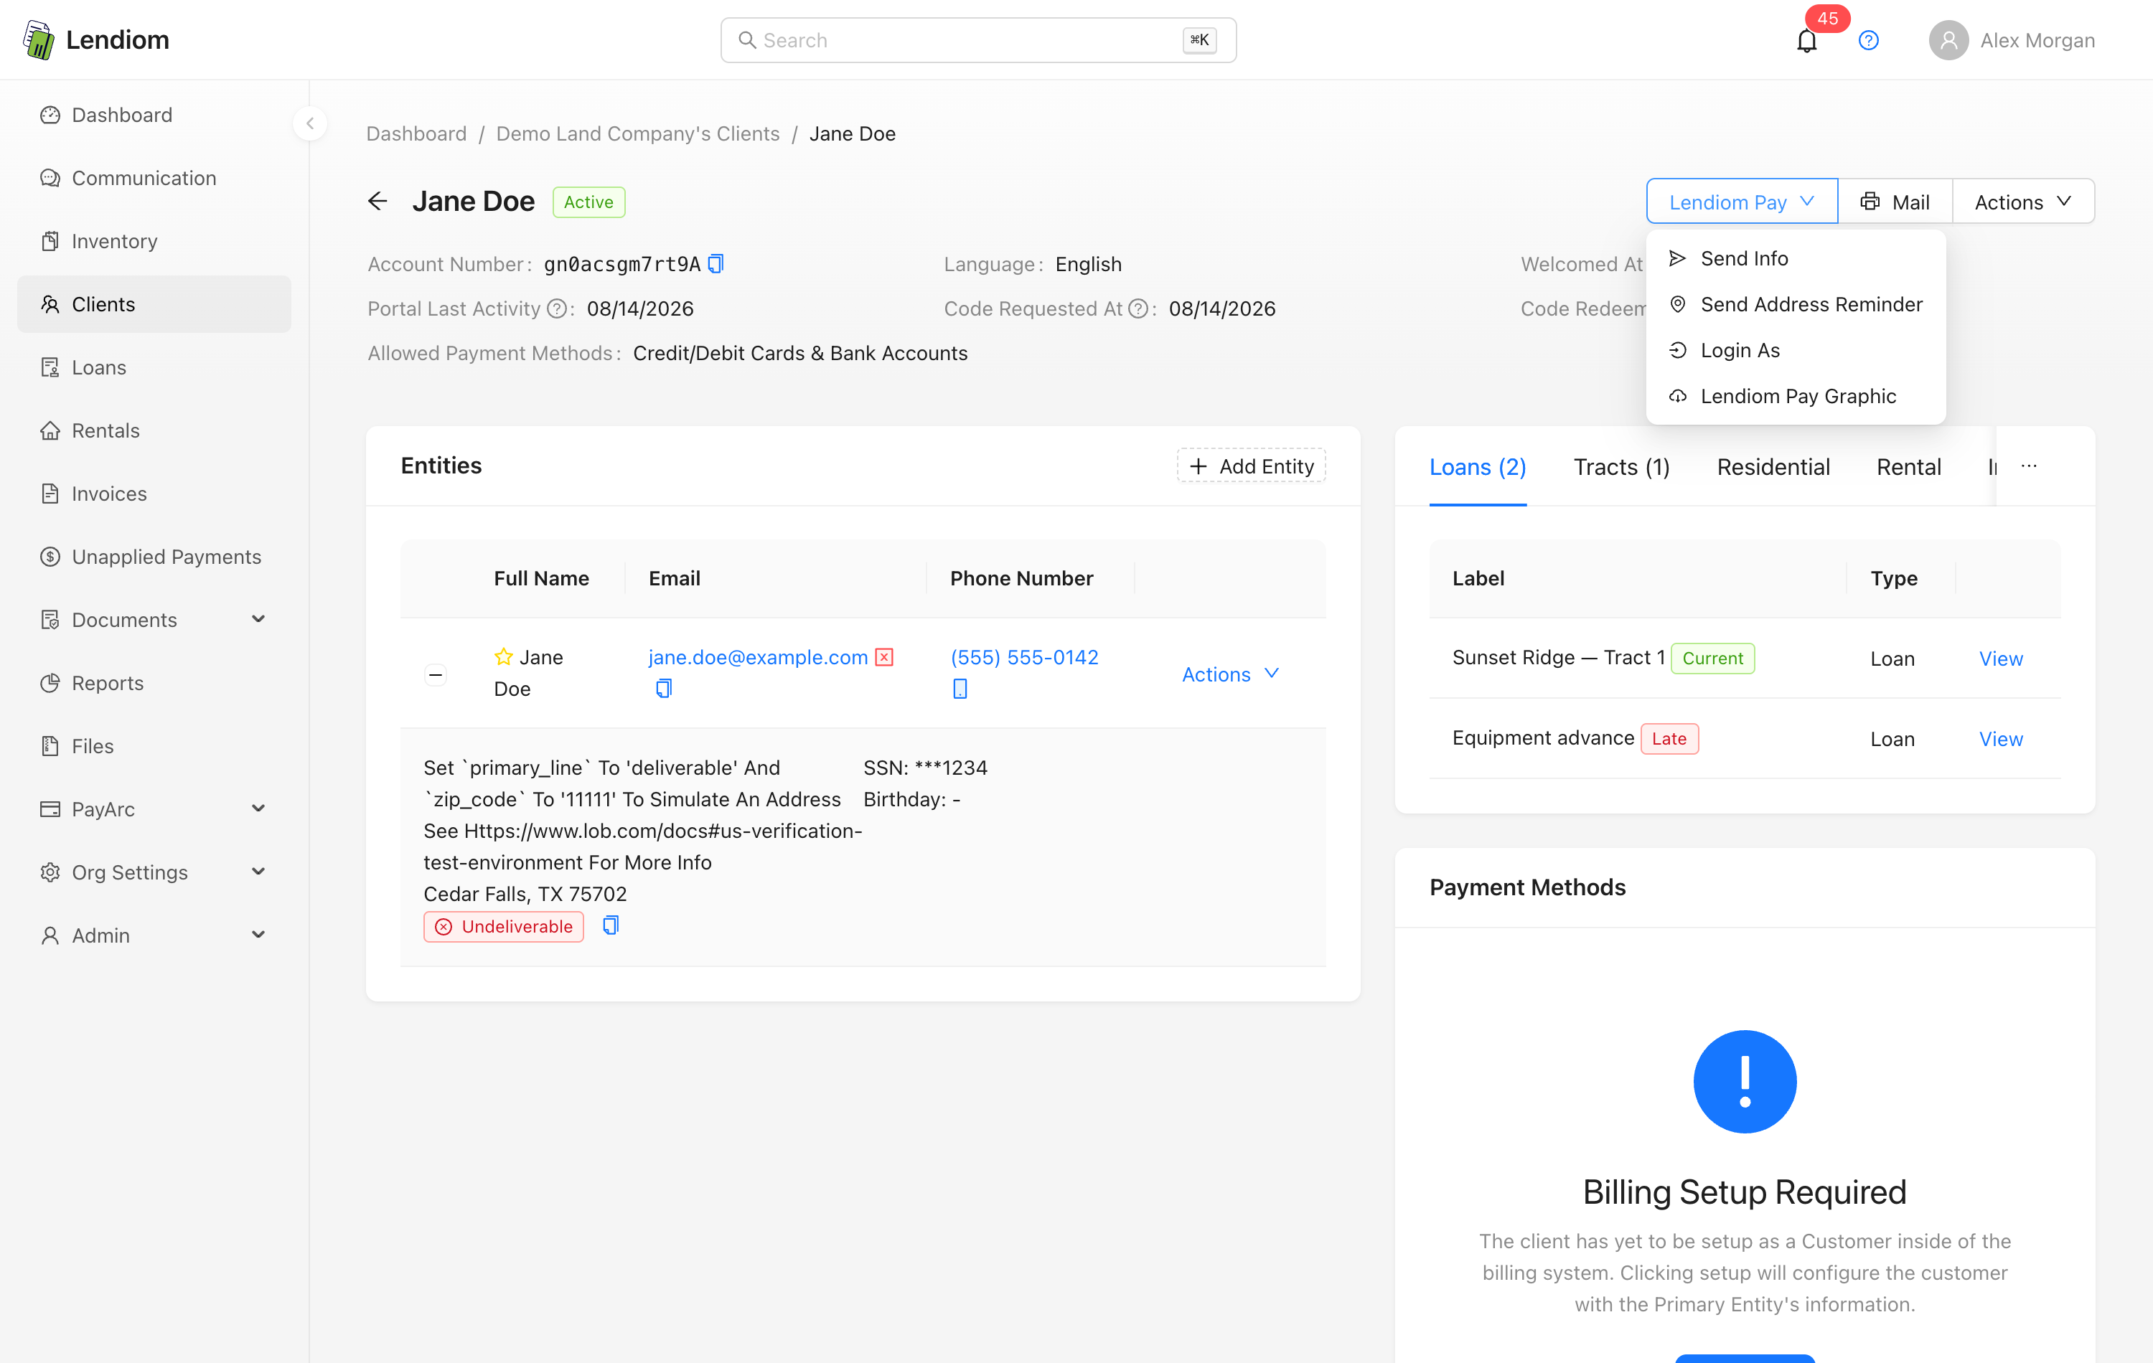2153x1363 pixels.
Task: Switch to the Residential tab
Action: click(x=1773, y=466)
